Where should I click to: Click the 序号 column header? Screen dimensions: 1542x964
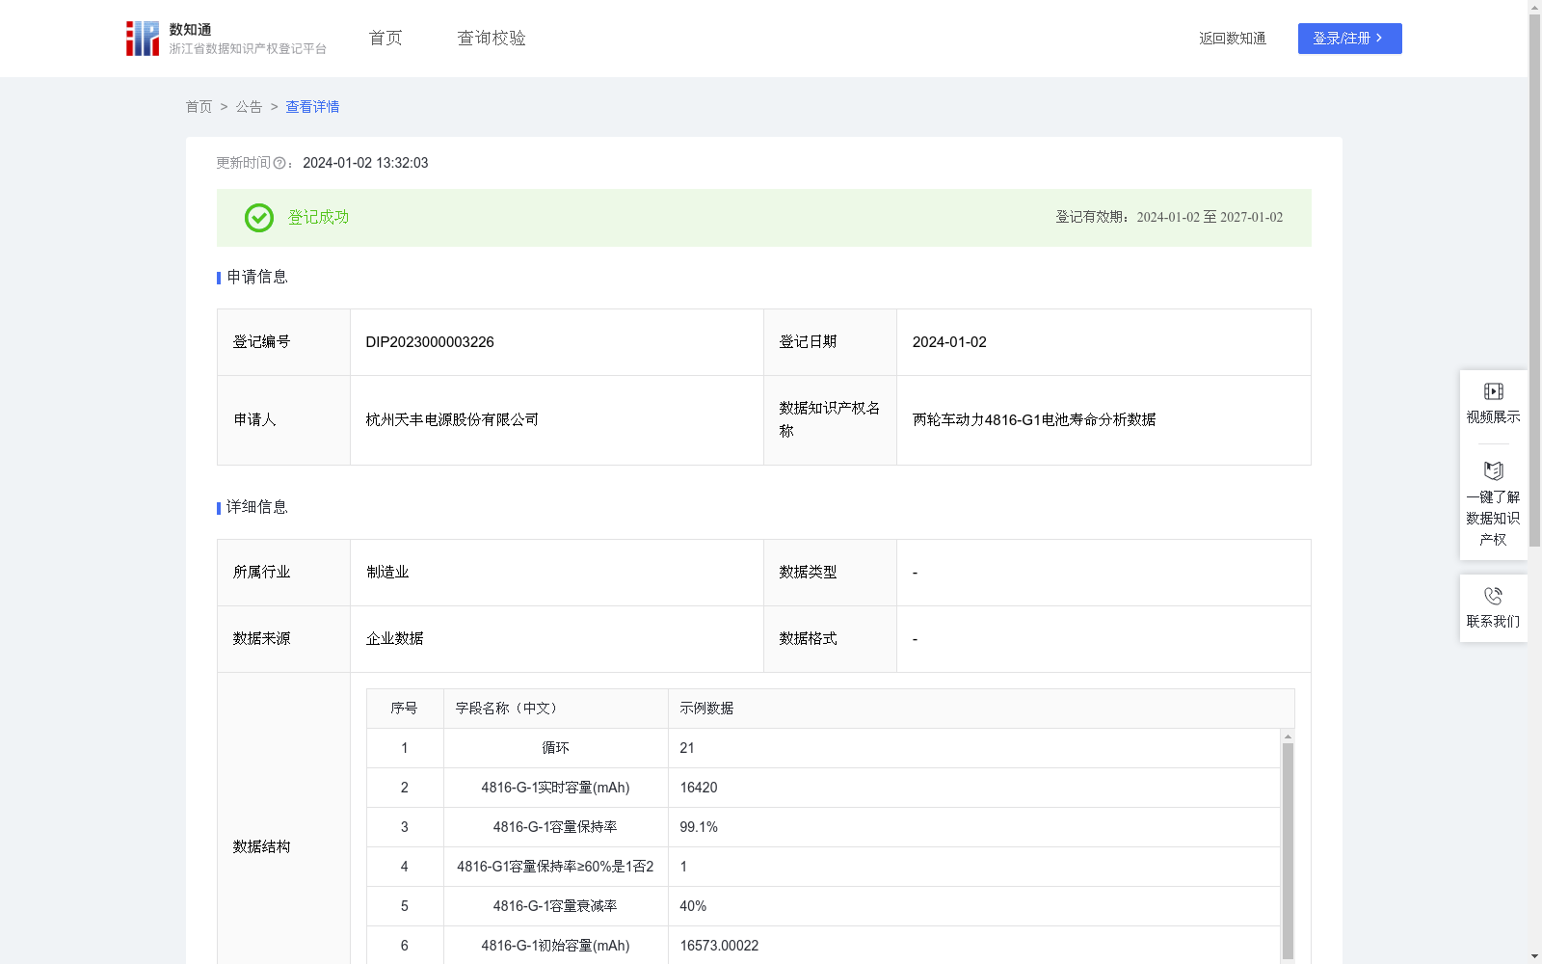pos(404,709)
